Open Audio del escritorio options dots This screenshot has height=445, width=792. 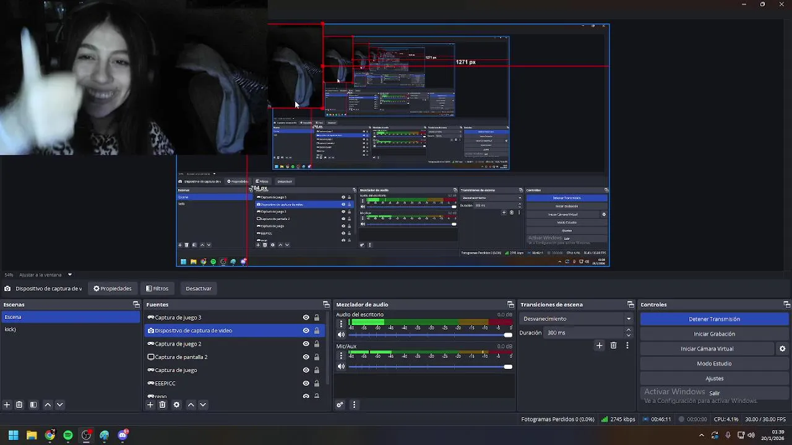point(341,324)
